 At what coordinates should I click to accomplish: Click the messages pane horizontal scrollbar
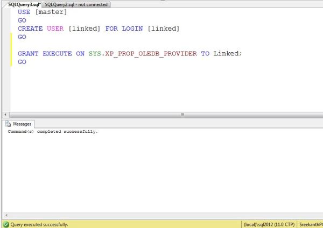pos(161,215)
